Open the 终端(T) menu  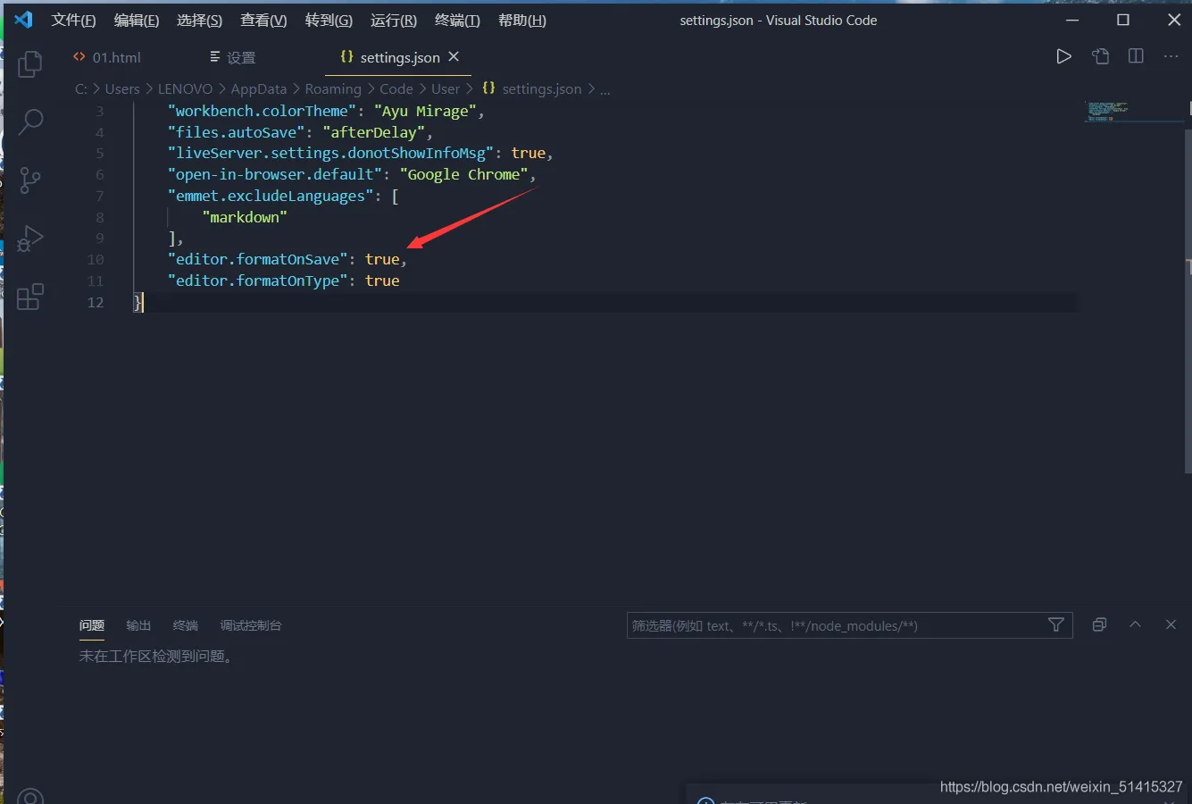(457, 21)
